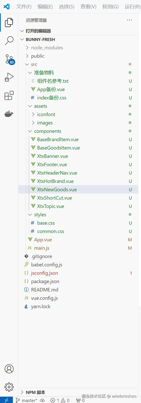Viewport: 141px width, 403px height.
Task: Open the 查看(V) menu
Action: click(88, 7)
